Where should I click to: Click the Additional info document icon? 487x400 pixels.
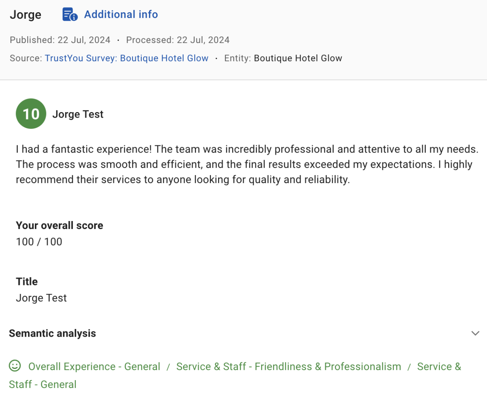pyautogui.click(x=70, y=14)
